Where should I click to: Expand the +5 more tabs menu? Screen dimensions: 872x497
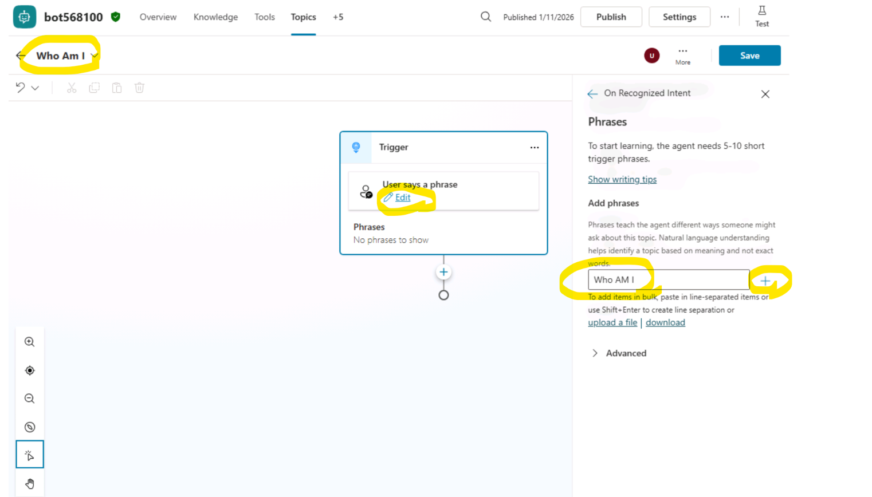pos(338,17)
